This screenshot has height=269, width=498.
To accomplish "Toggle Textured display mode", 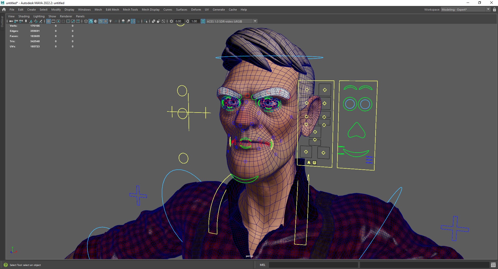I will pyautogui.click(x=106, y=21).
